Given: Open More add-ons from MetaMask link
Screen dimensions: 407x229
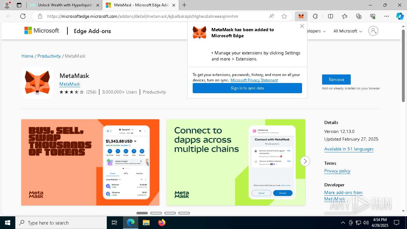Looking at the screenshot, I should coord(343,196).
